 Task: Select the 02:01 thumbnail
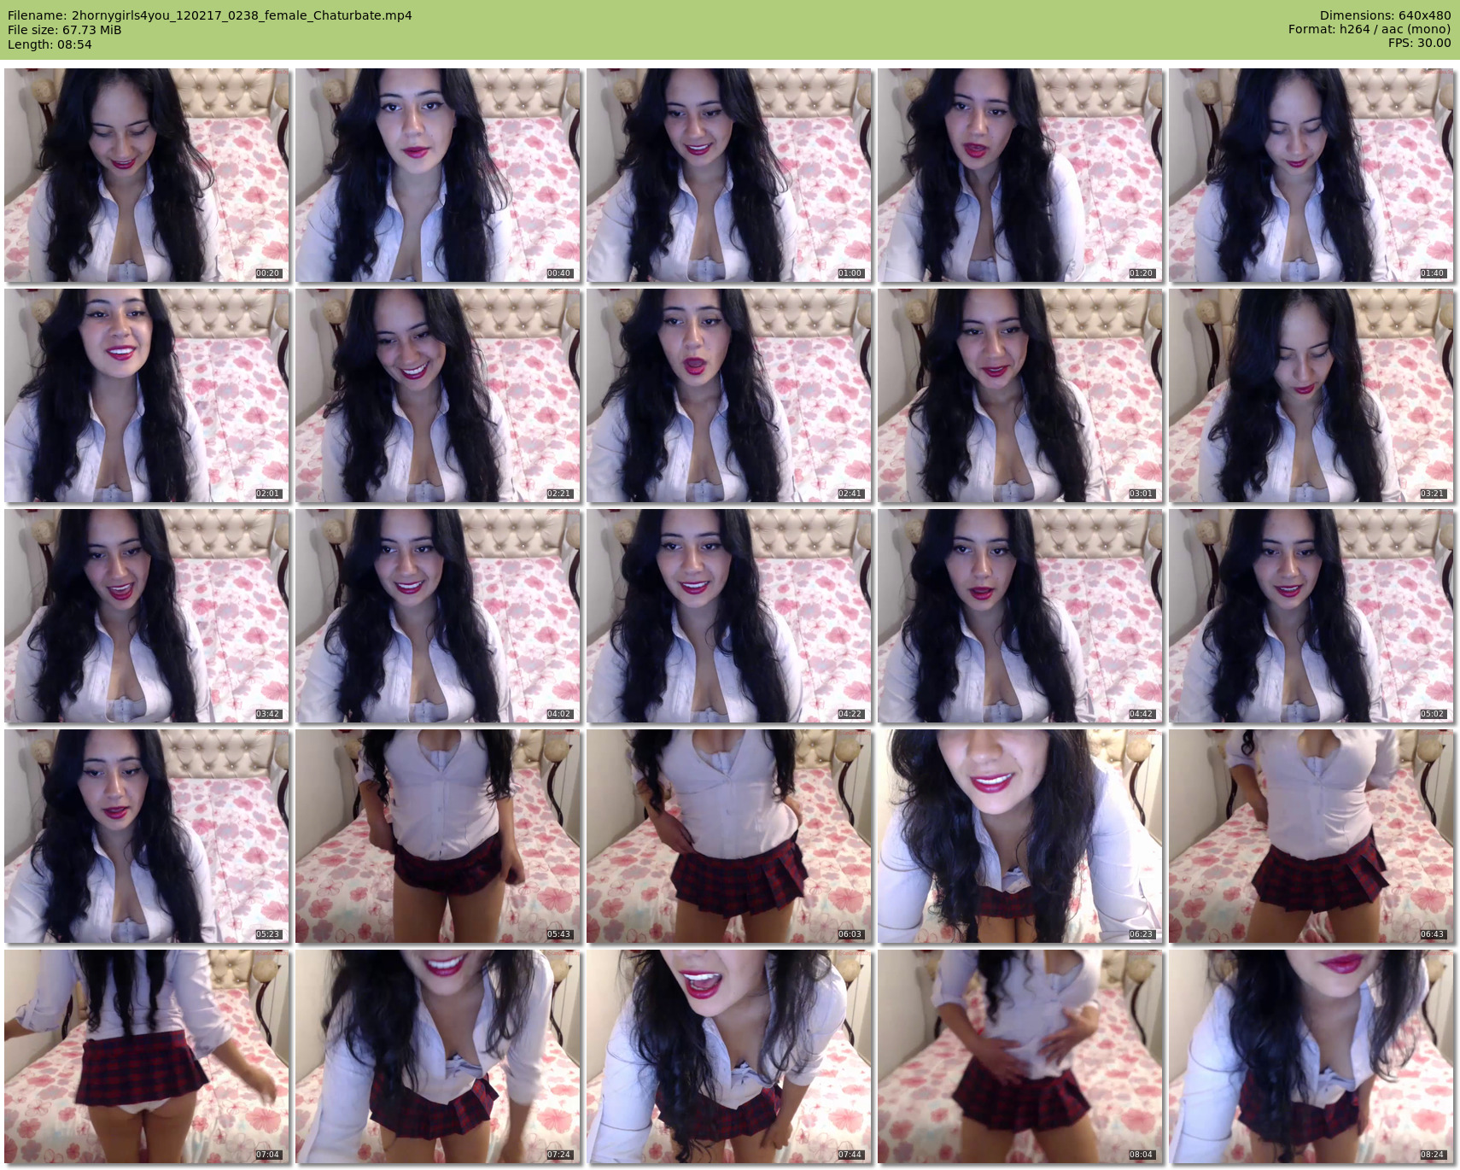(x=147, y=395)
